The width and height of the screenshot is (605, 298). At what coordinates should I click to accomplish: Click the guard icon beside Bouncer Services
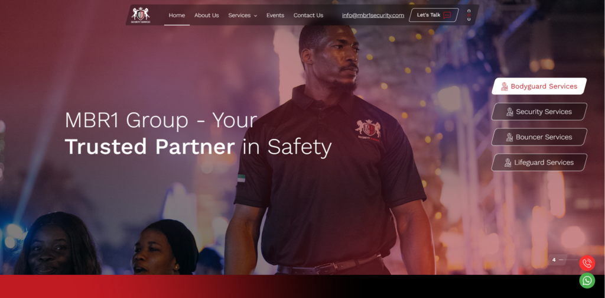coord(509,137)
